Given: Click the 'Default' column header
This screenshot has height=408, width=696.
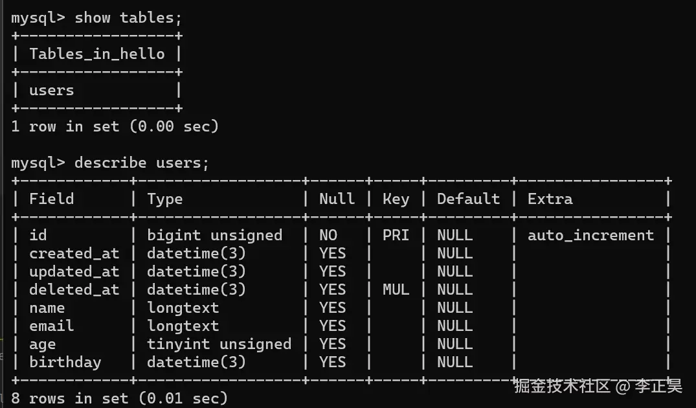Looking at the screenshot, I should pos(468,199).
